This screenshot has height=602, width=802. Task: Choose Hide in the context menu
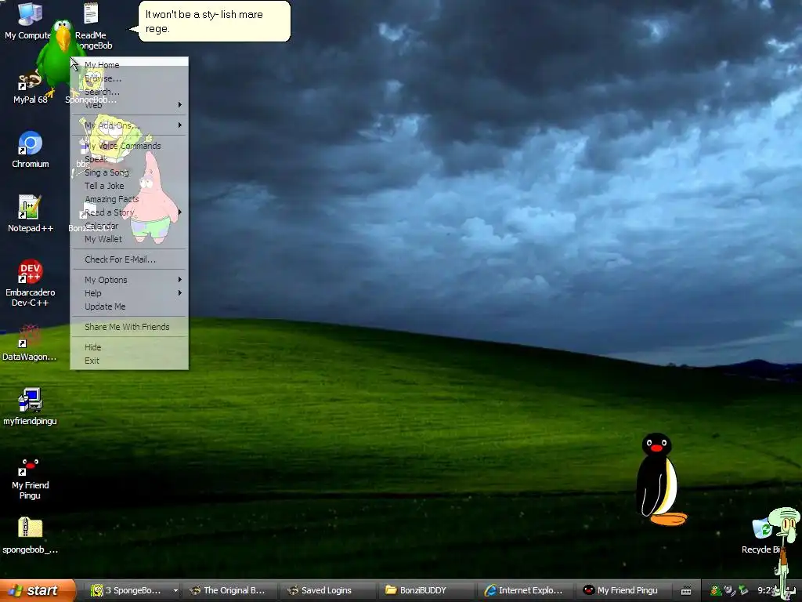(x=129, y=347)
